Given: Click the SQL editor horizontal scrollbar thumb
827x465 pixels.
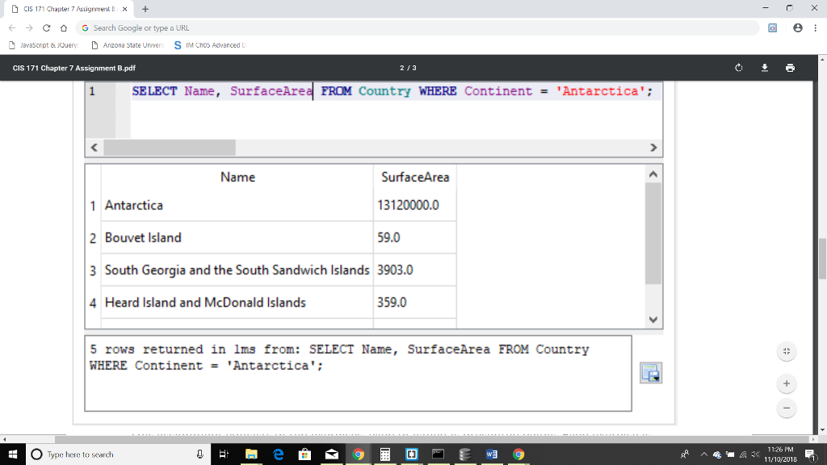Looking at the screenshot, I should click(x=170, y=148).
